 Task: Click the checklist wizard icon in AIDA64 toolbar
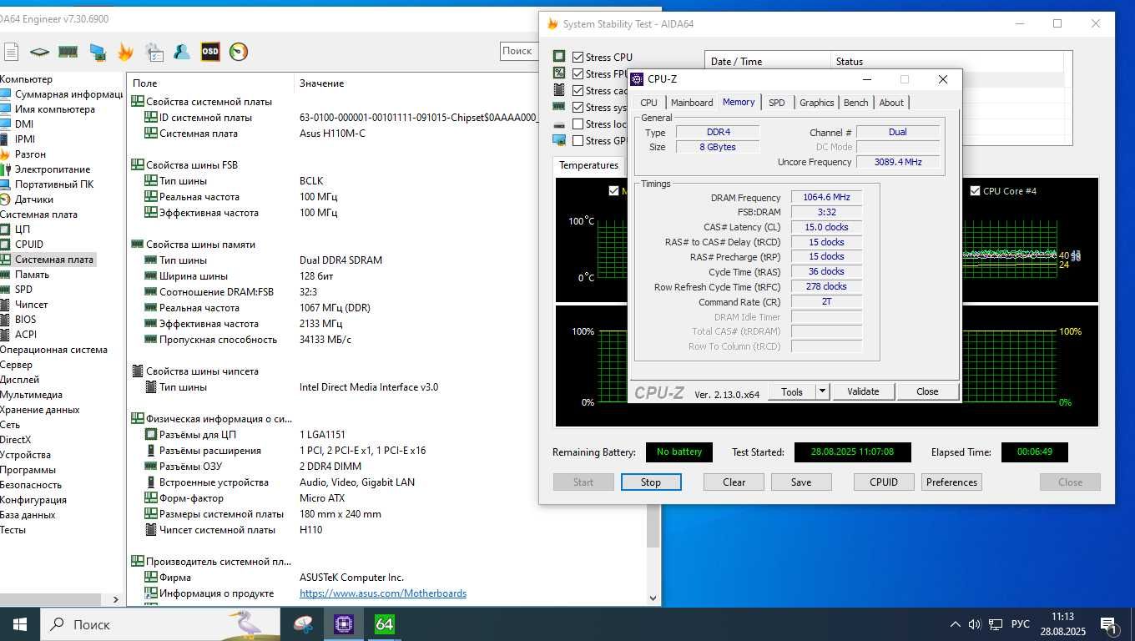click(154, 52)
